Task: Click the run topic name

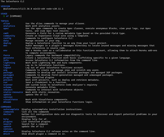Action: (x=5, y=82)
